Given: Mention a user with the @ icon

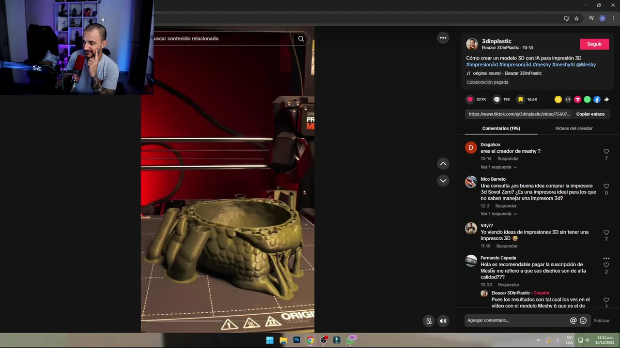Looking at the screenshot, I should [x=573, y=320].
